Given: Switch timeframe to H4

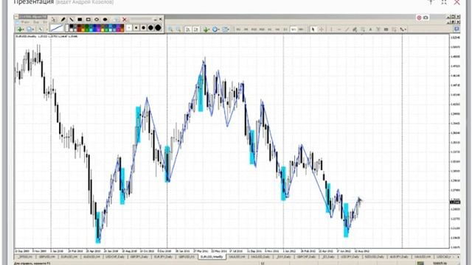Looking at the screenshot, I should [x=277, y=29].
